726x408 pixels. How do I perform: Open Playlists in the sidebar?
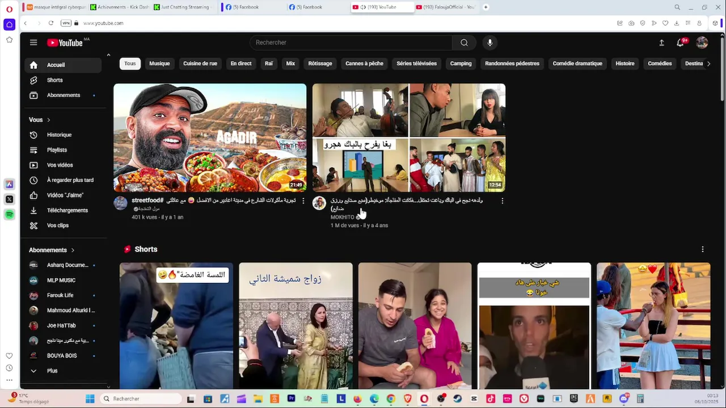64,150
